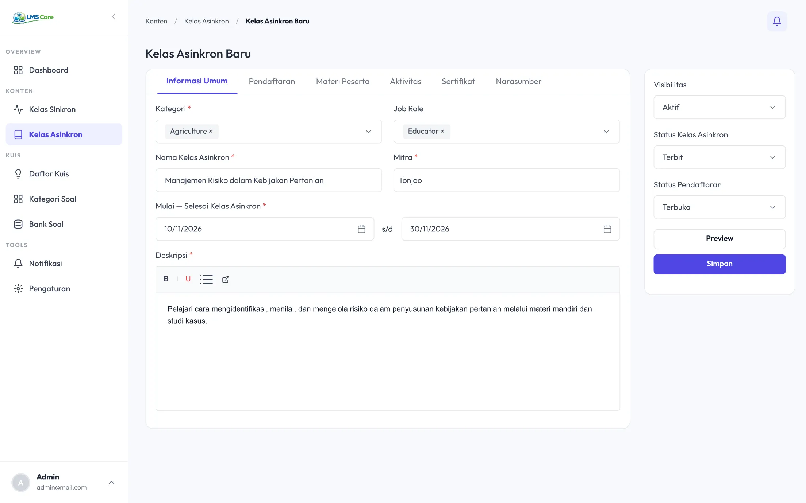This screenshot has width=806, height=503.
Task: Insert bulleted list in description editor
Action: [x=206, y=280]
